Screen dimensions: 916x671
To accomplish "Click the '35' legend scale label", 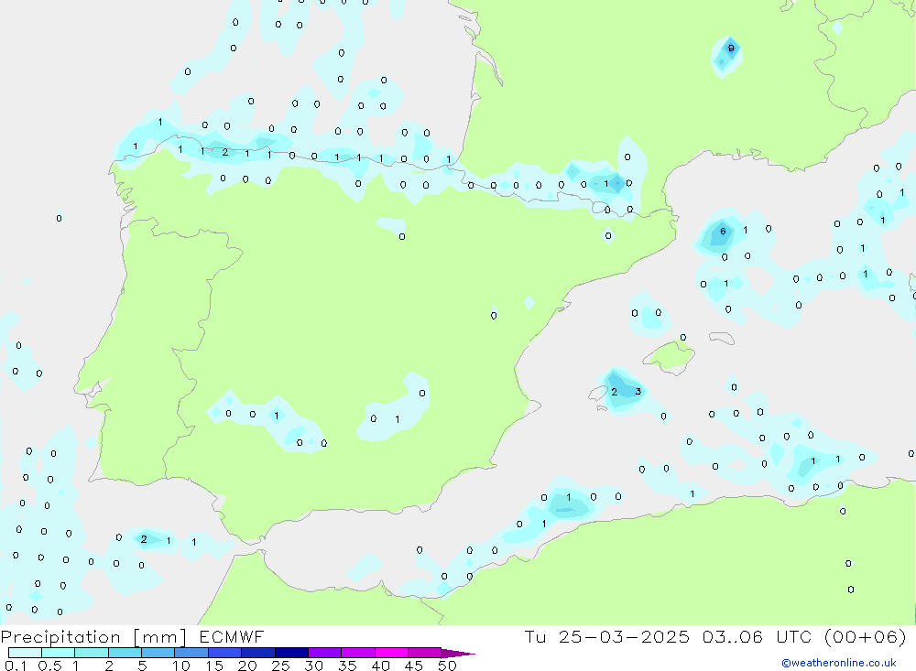I will tap(347, 666).
